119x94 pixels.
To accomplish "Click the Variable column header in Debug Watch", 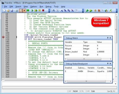I will coord(73,42).
